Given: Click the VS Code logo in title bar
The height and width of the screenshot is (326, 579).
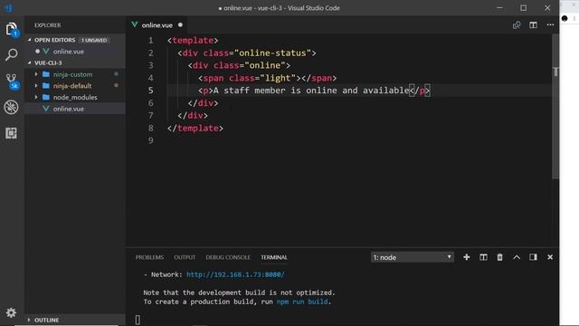Looking at the screenshot, I should [8, 7].
